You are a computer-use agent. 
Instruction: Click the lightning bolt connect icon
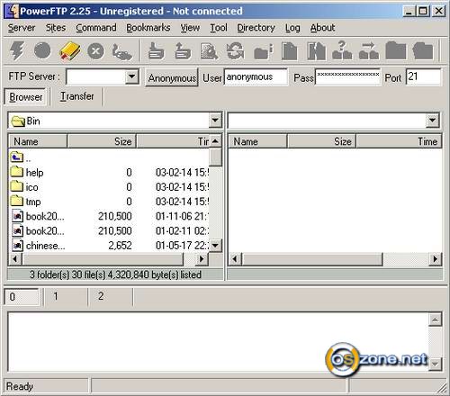tap(17, 50)
